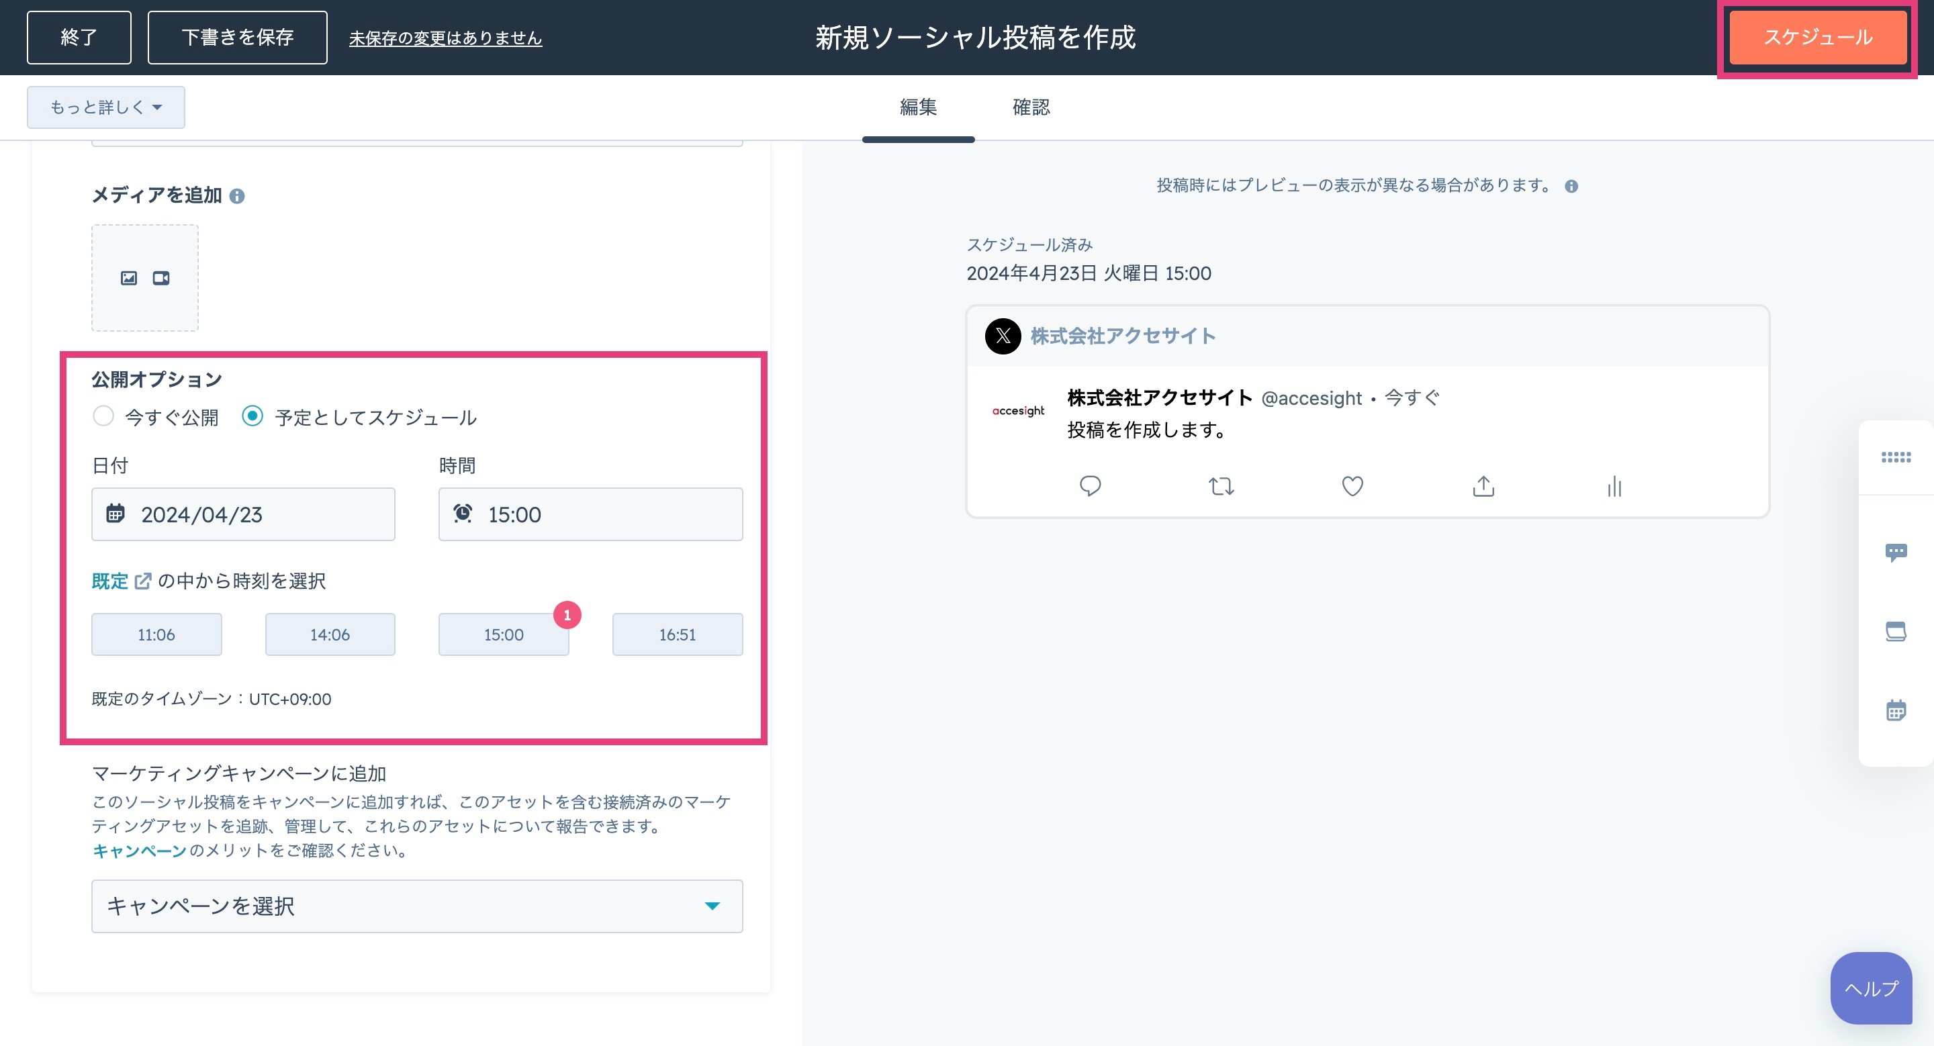Screen dimensions: 1934x1046
Task: Choose the 16:51 preset time
Action: 677,635
